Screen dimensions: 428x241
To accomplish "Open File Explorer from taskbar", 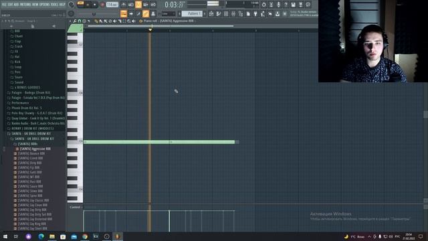I will (x=52, y=236).
